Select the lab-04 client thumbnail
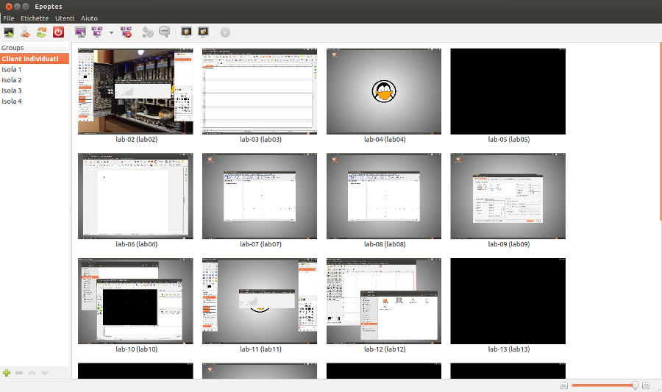The width and height of the screenshot is (662, 392). 384,91
